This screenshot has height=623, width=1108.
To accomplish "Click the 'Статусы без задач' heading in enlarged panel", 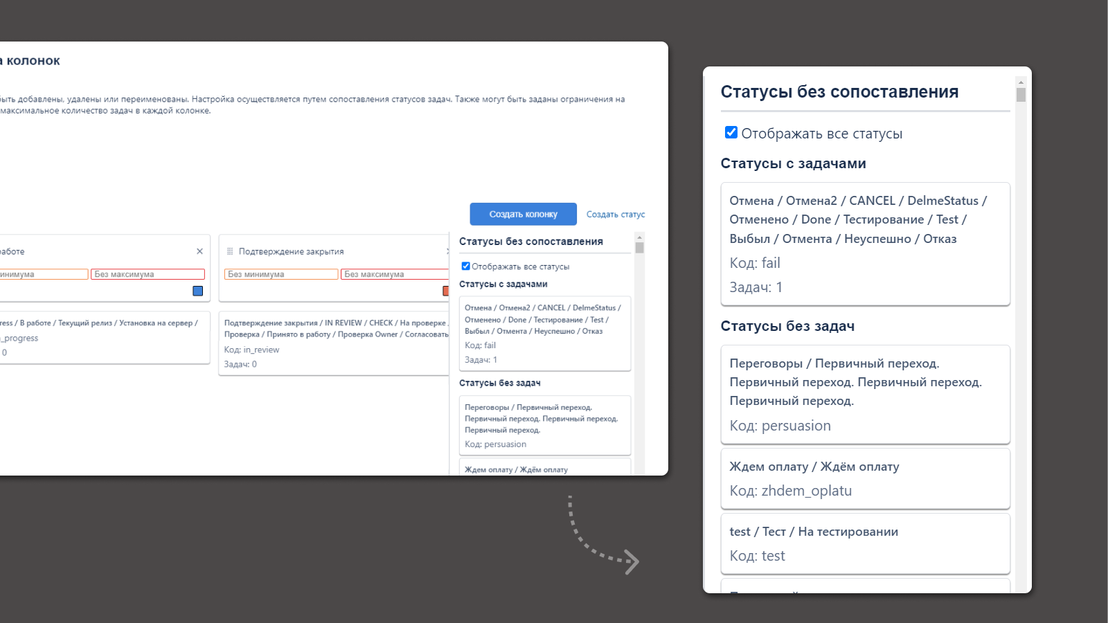I will click(x=787, y=326).
